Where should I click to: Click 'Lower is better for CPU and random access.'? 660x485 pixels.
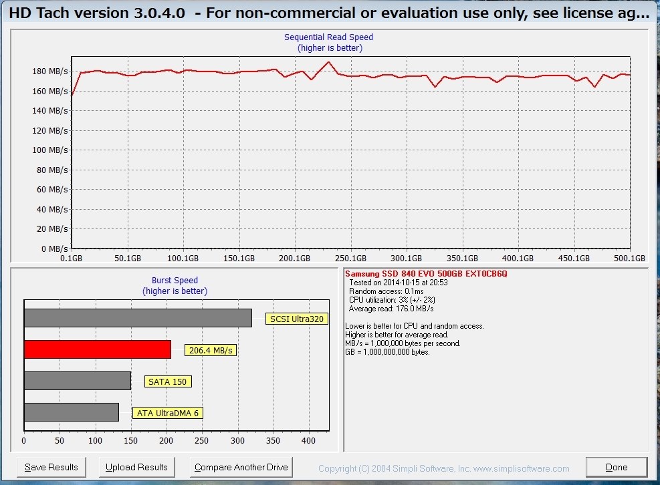click(x=415, y=326)
